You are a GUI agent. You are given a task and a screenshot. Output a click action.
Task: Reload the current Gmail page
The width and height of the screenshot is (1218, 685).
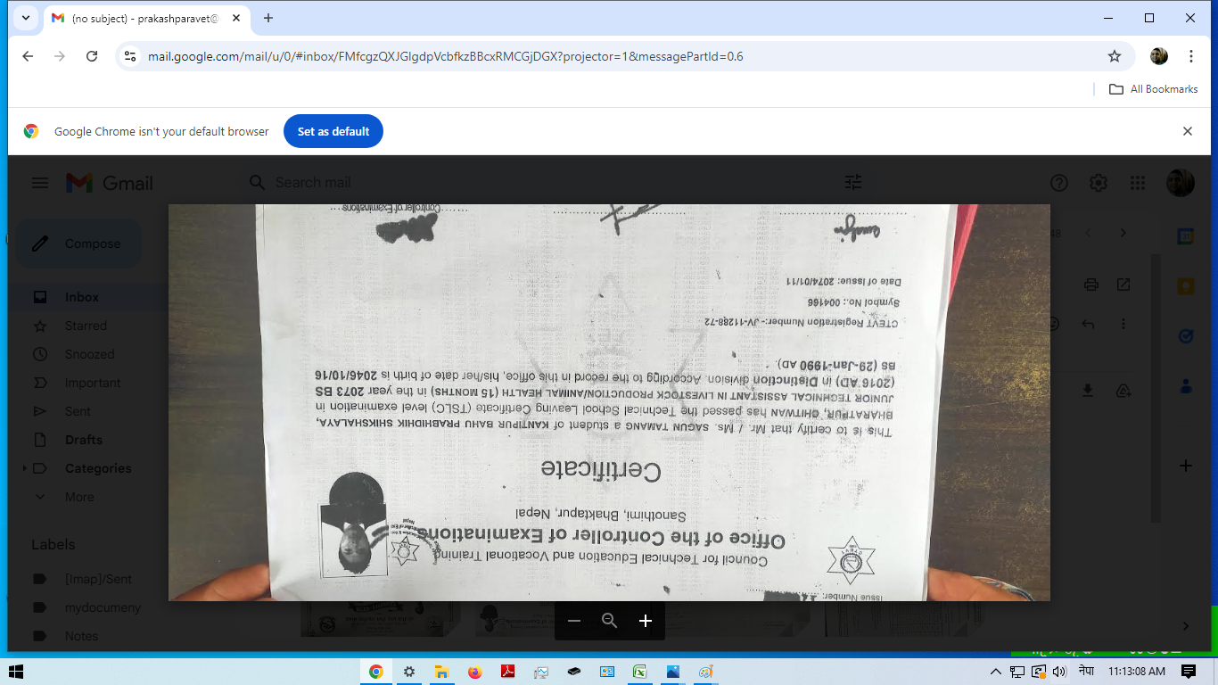tap(92, 56)
